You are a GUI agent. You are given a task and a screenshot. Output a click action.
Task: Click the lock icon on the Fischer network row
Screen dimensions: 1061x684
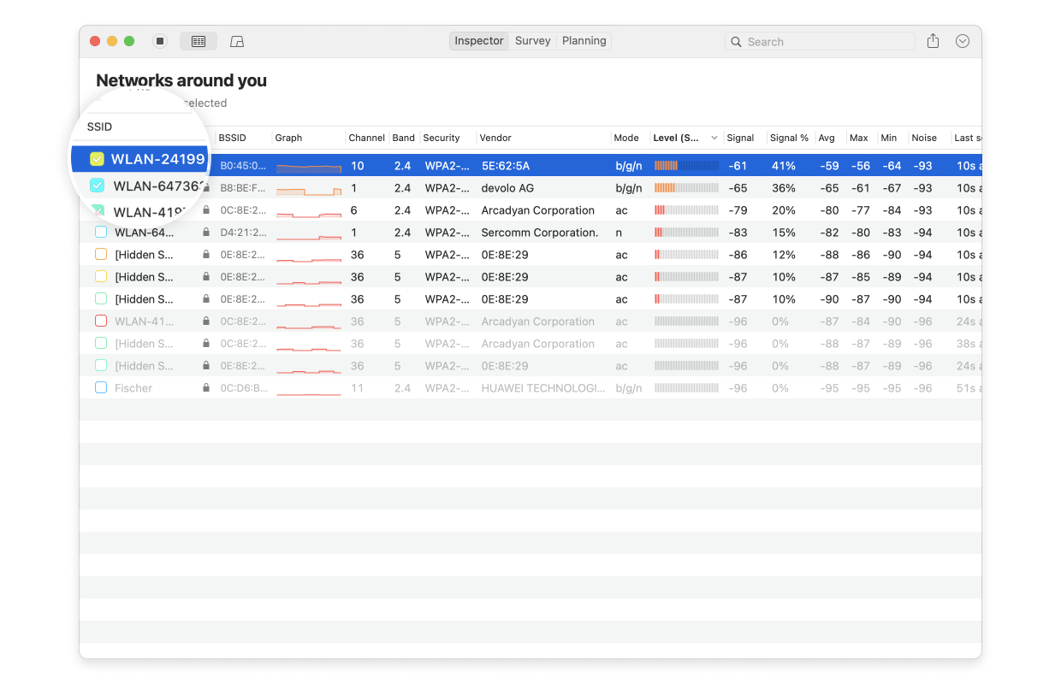(x=205, y=387)
